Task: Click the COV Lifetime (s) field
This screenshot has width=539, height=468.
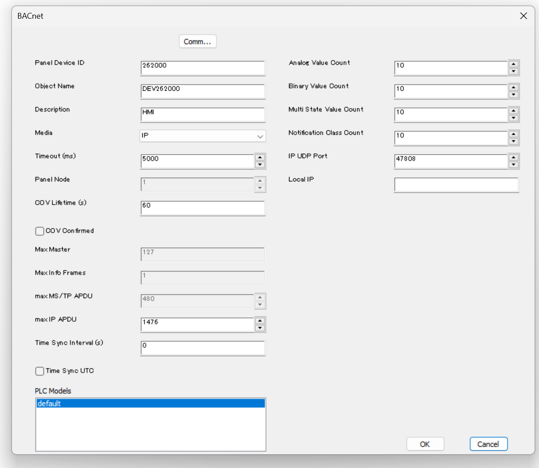Action: tap(203, 208)
